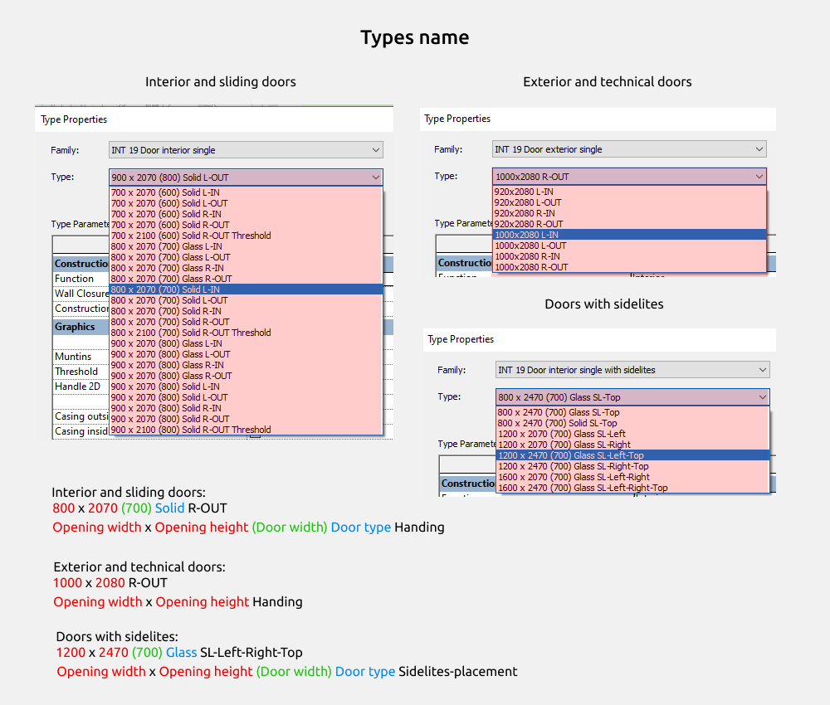Viewport: 830px width, 705px height.
Task: Select exterior type 1000x2080 L-OUT
Action: (x=629, y=246)
